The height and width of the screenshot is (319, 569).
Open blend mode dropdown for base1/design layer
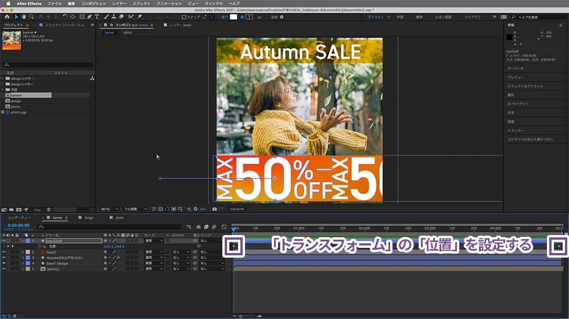[154, 263]
